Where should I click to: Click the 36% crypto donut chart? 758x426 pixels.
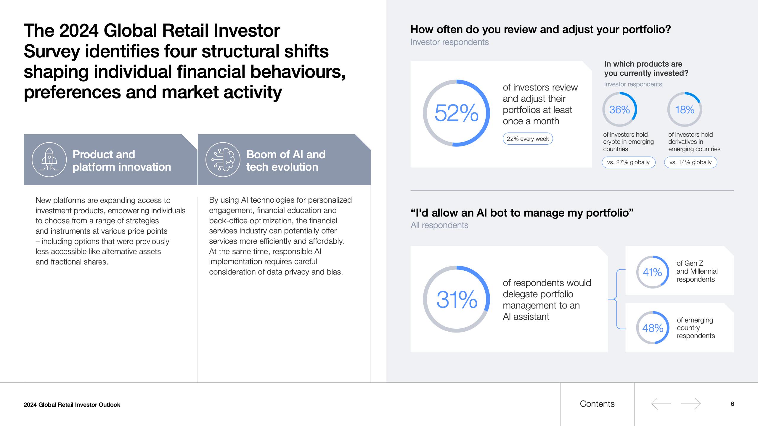[619, 109]
